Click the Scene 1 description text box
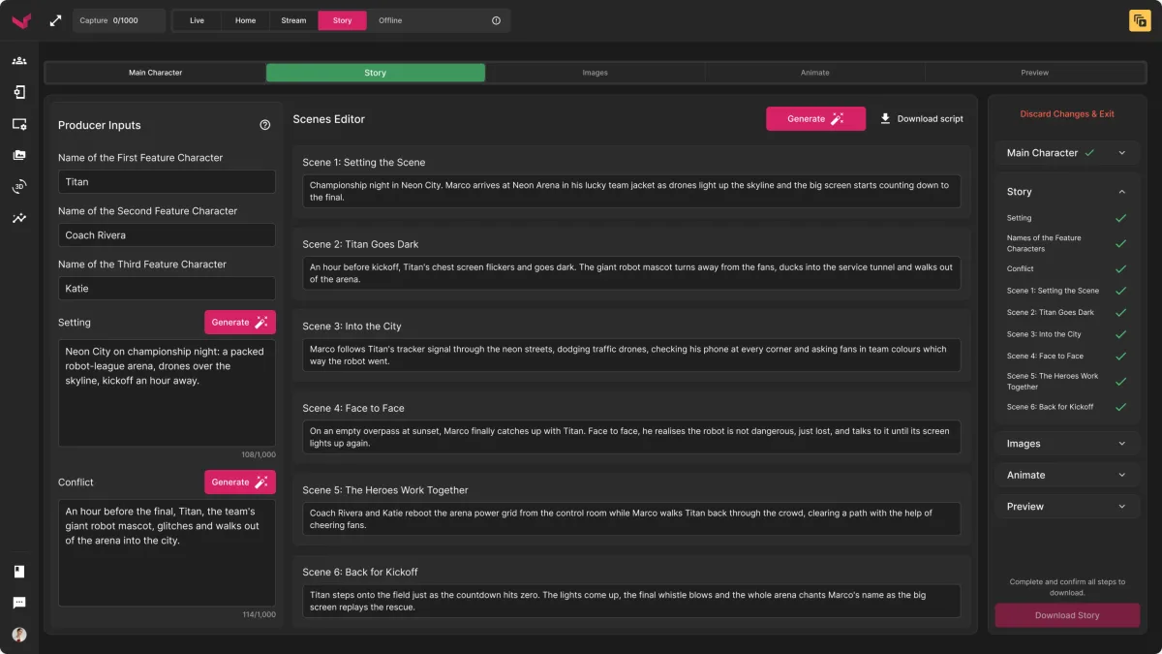Image resolution: width=1162 pixels, height=654 pixels. click(x=631, y=191)
